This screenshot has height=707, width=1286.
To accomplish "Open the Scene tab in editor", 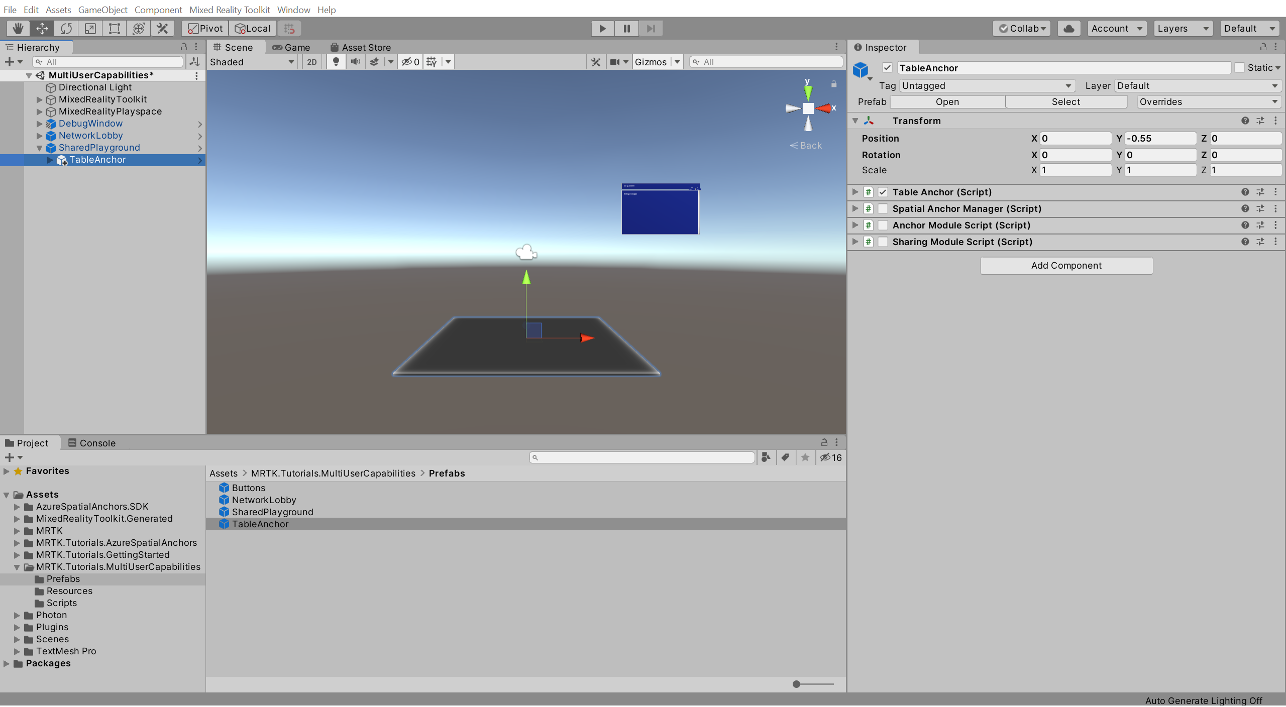I will tap(235, 46).
